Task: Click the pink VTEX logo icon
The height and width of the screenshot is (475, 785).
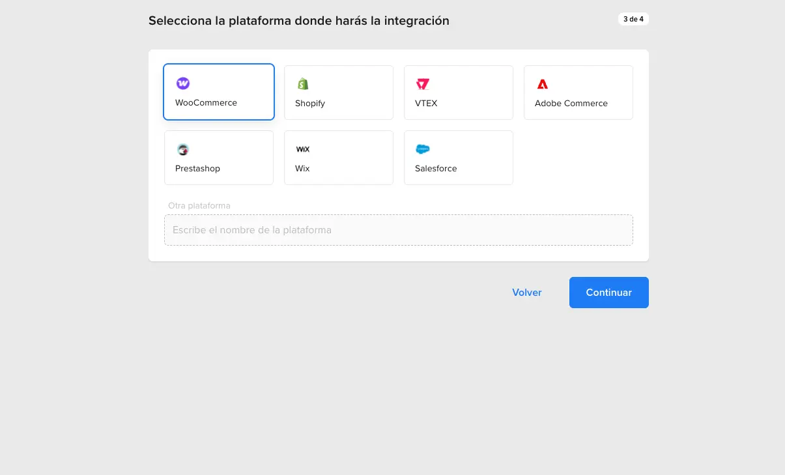Action: coord(423,84)
